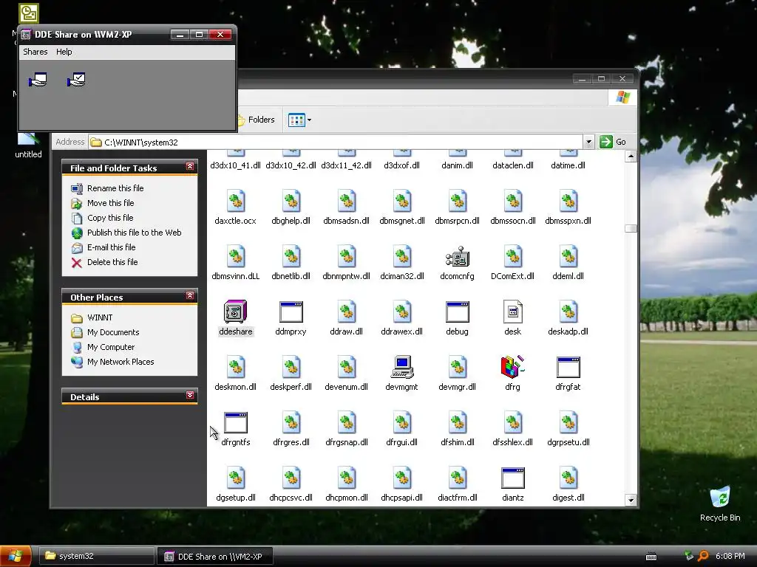Select the dfrgfat program icon

pyautogui.click(x=568, y=368)
